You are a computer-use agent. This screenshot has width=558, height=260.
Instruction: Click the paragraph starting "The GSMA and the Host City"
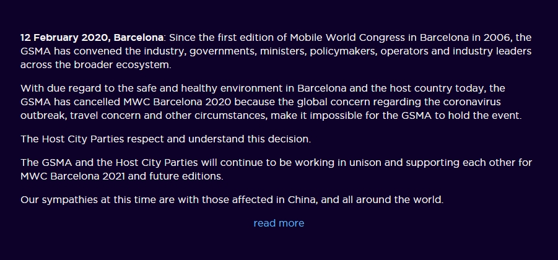point(276,169)
